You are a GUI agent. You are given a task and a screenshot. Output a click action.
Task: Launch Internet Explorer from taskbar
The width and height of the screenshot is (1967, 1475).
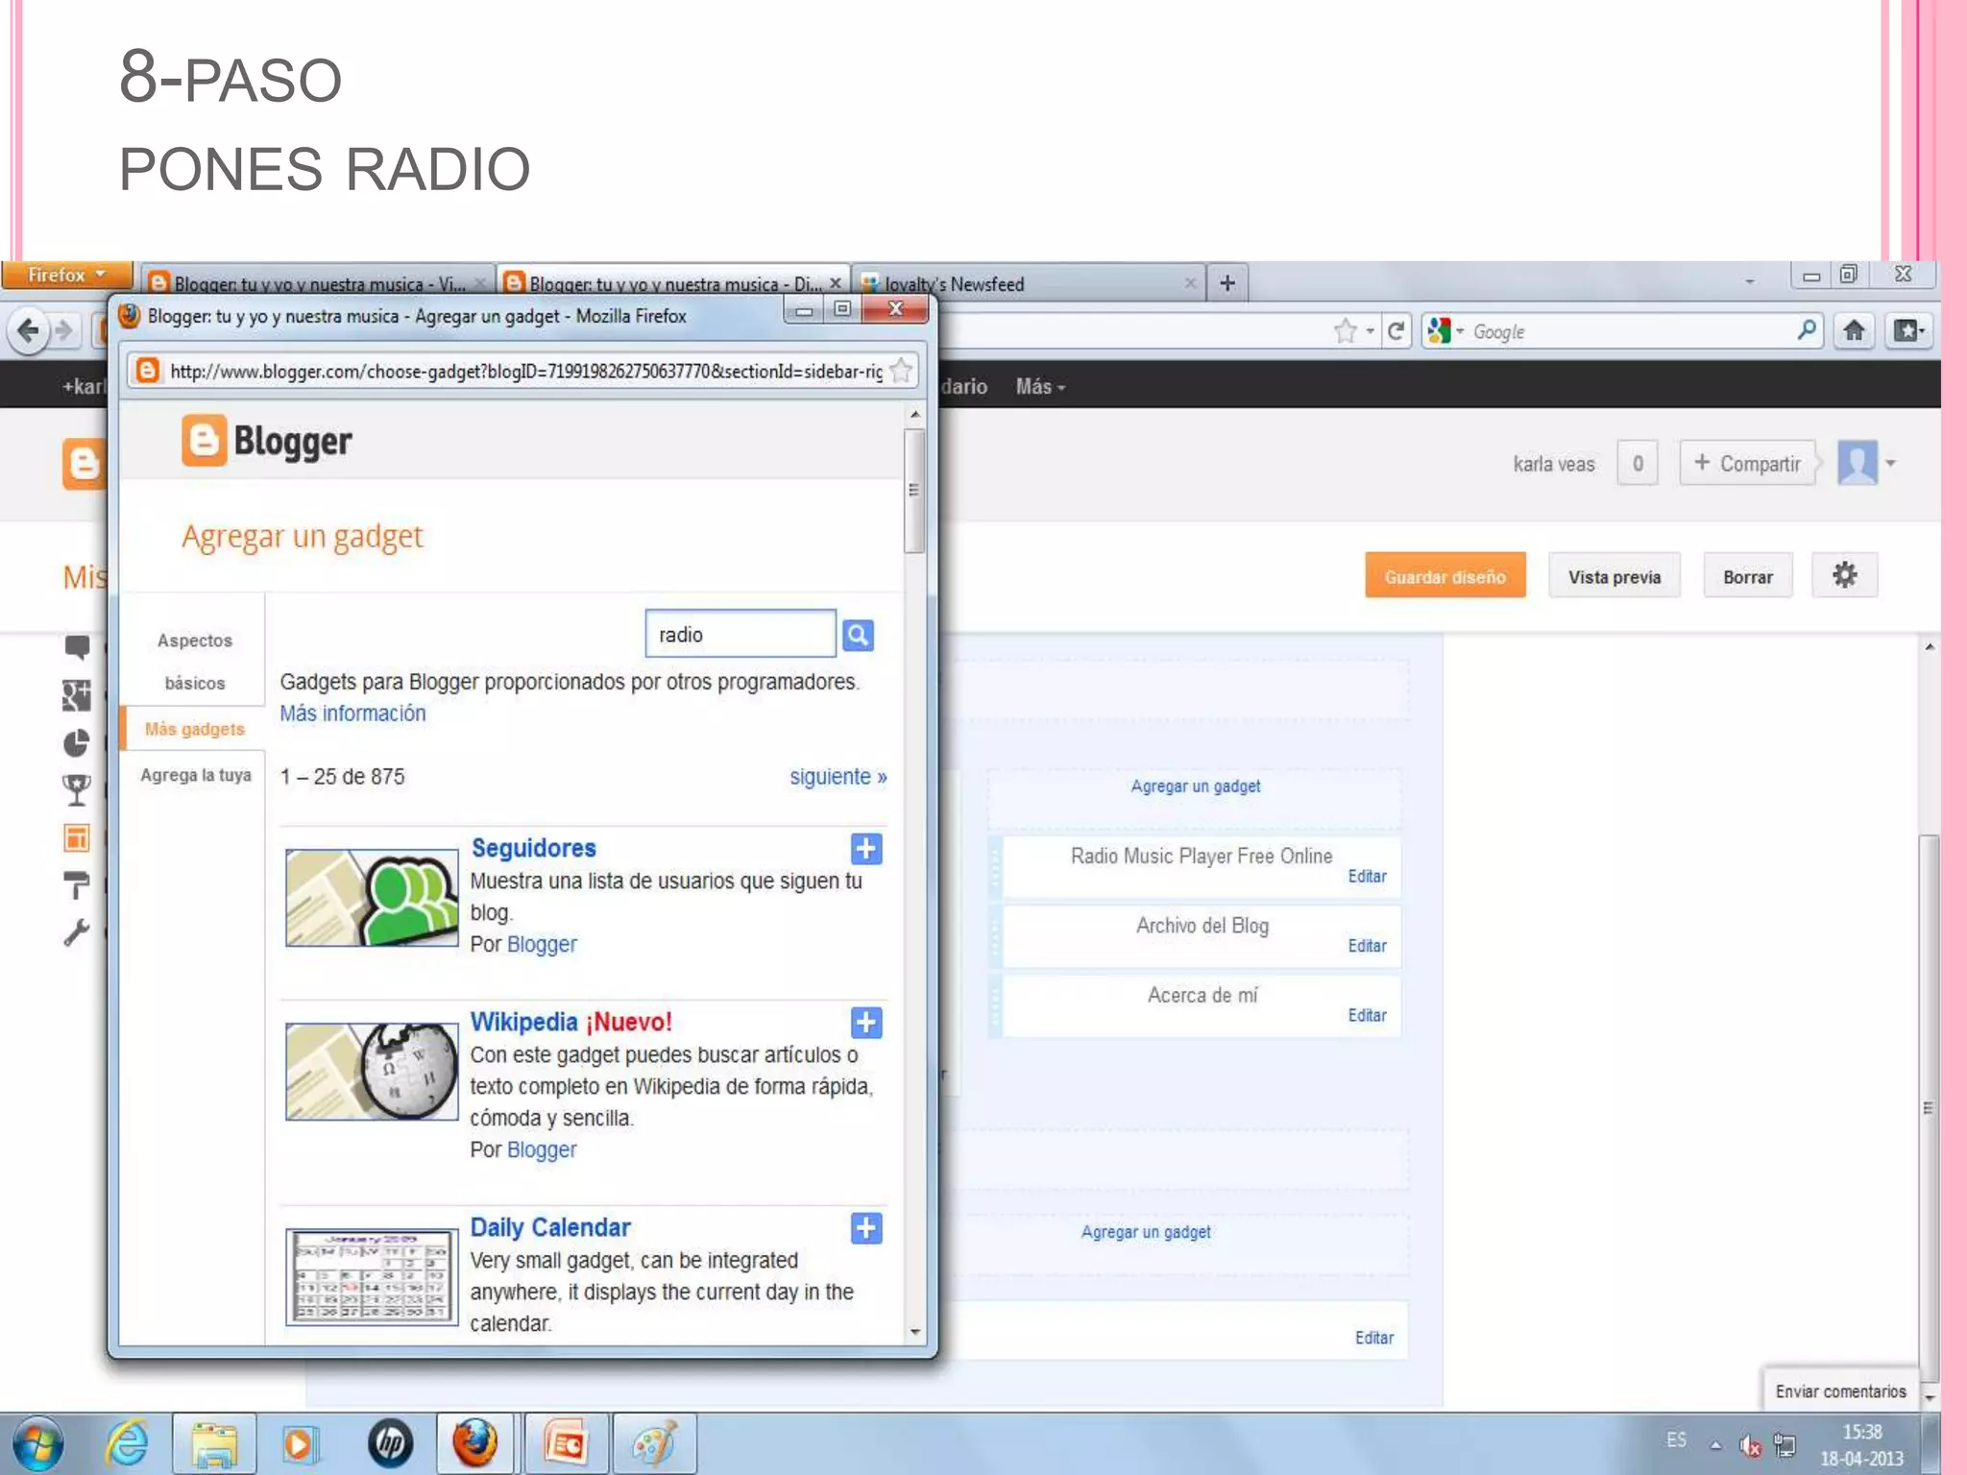coord(128,1443)
